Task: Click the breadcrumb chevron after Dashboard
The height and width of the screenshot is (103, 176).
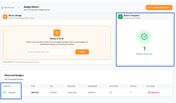Action: point(19,8)
